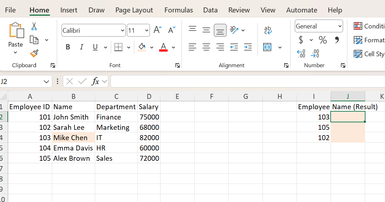Select cell with Mike Chen
This screenshot has height=202, width=385.
pyautogui.click(x=74, y=138)
